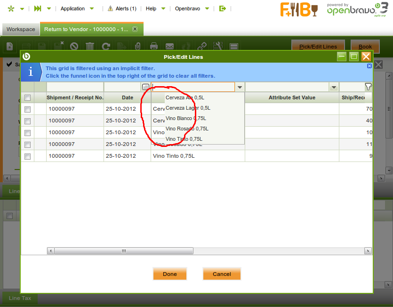Check the first row for 10000097
The height and width of the screenshot is (307, 393).
click(28, 109)
